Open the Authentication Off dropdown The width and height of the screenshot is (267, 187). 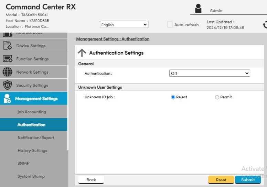[x=210, y=73]
